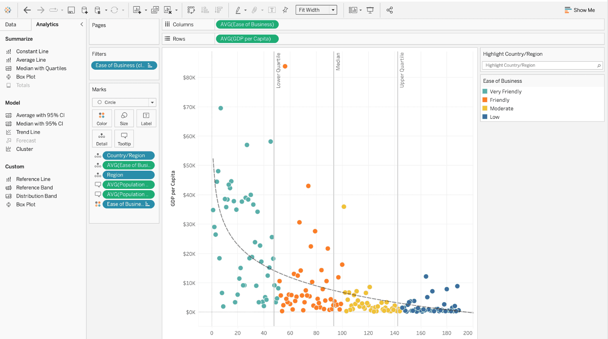This screenshot has height=339, width=608.
Task: Toggle the Fix Axes pin icon
Action: (x=285, y=10)
